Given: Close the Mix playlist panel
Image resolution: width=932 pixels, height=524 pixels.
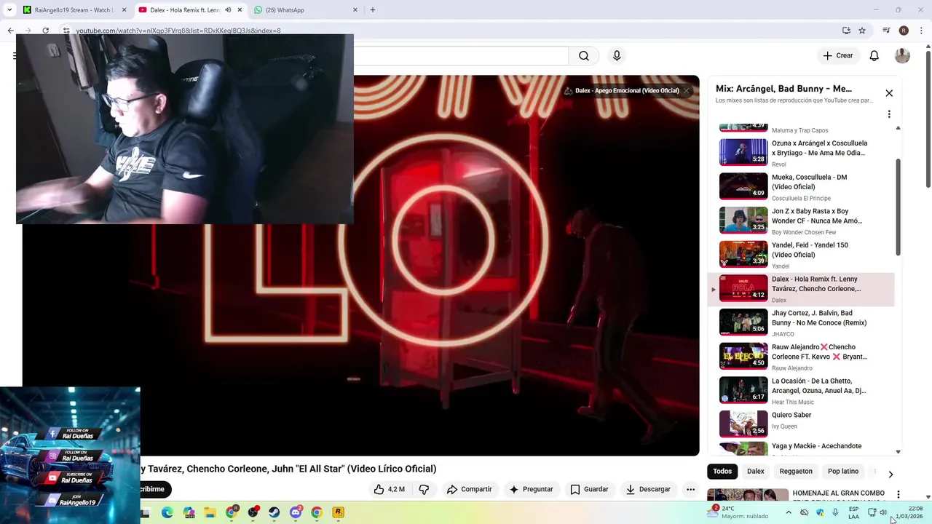Looking at the screenshot, I should point(889,93).
